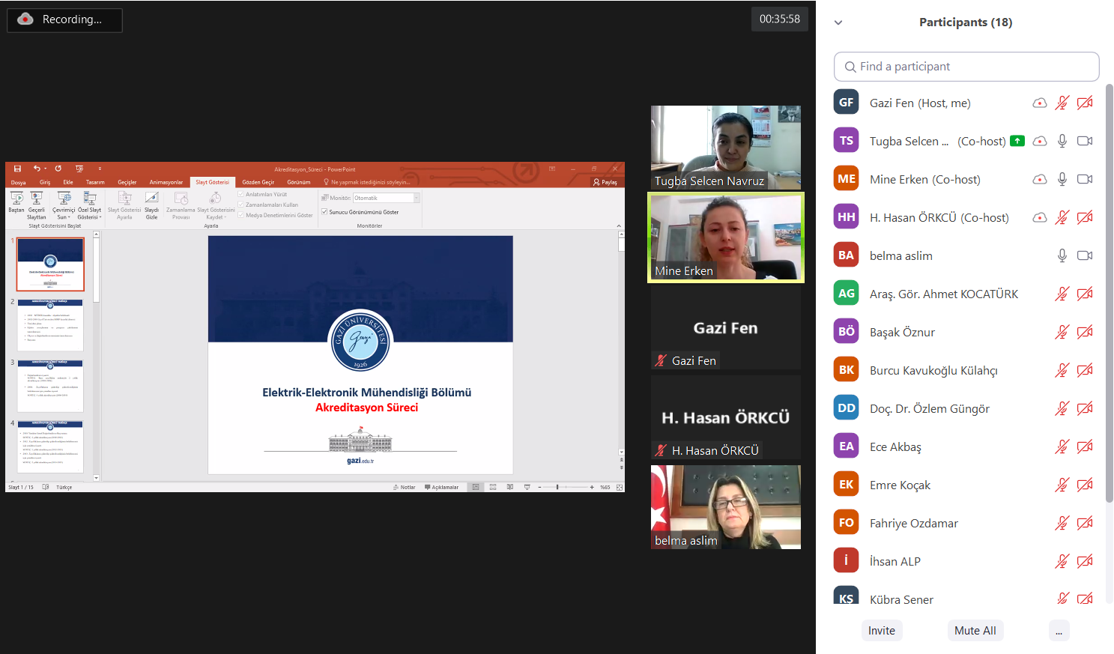This screenshot has width=1114, height=654.
Task: Switch to Gözden Geçir ribbon tab
Action: point(258,182)
